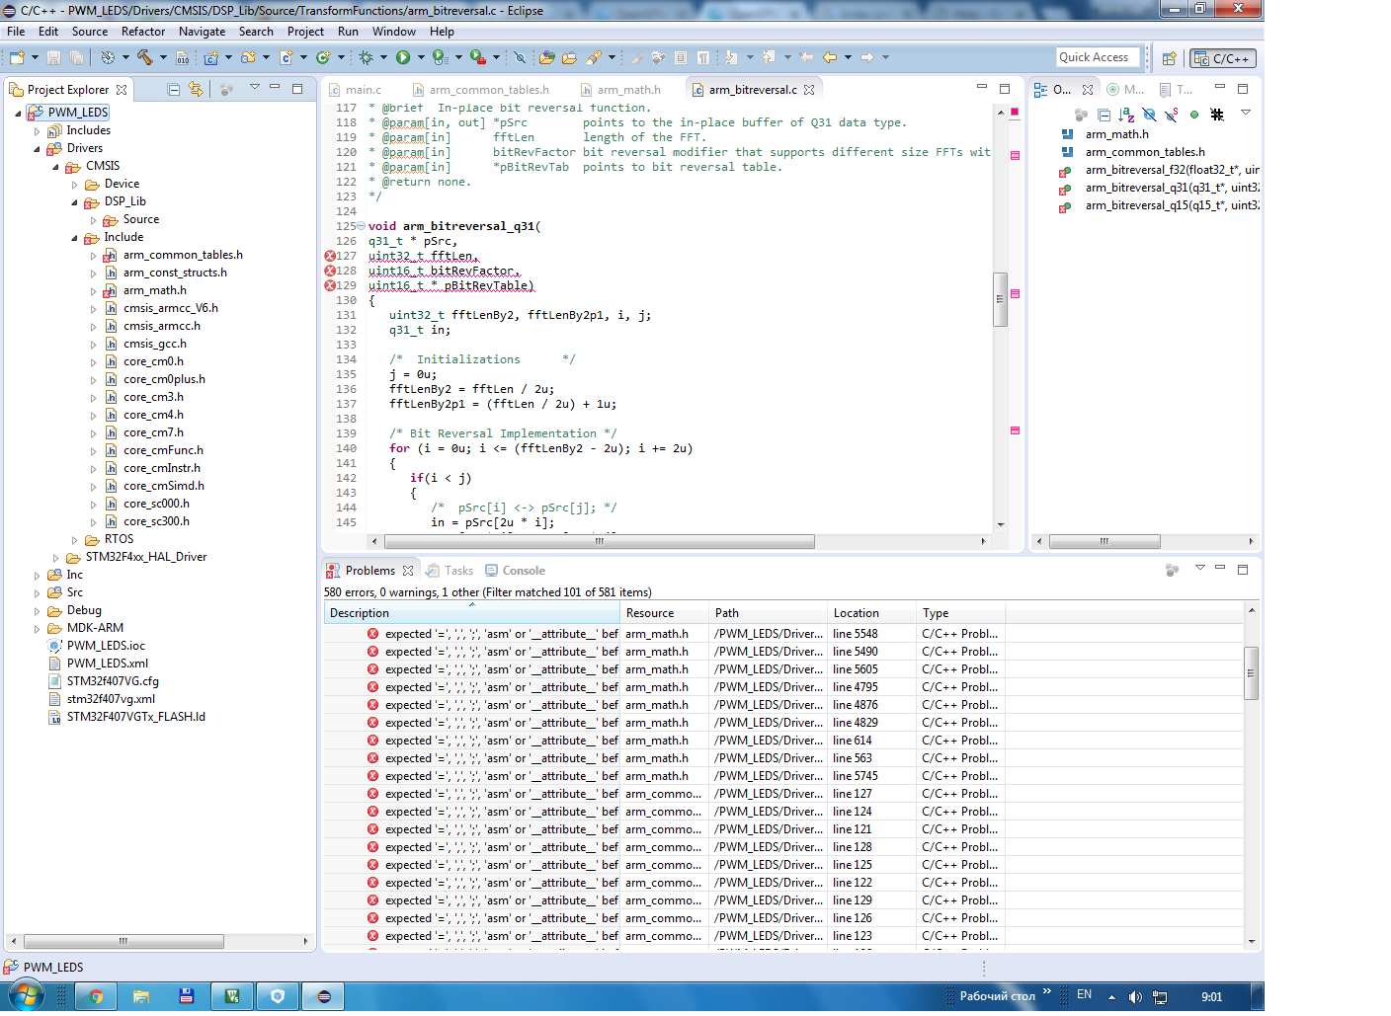The width and height of the screenshot is (1391, 1016).
Task: Click the New file toolbar icon
Action: tap(17, 57)
